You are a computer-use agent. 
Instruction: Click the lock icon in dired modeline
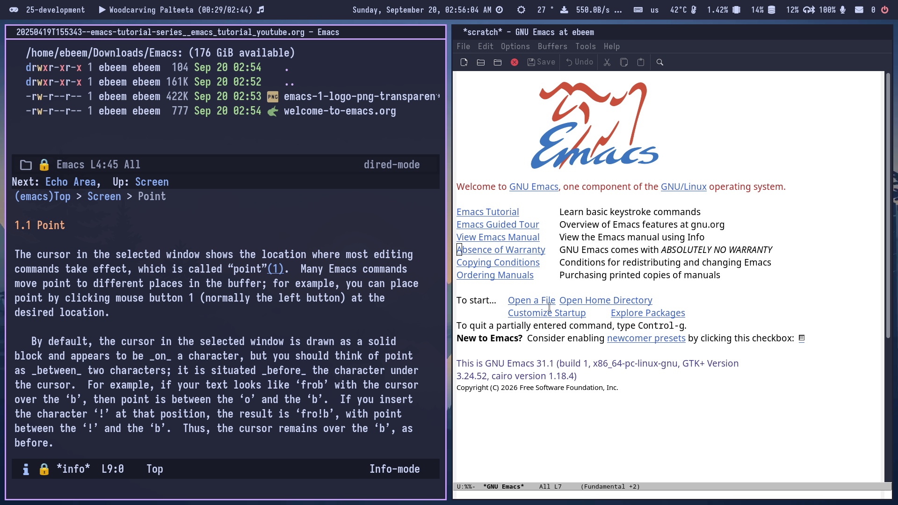[44, 165]
